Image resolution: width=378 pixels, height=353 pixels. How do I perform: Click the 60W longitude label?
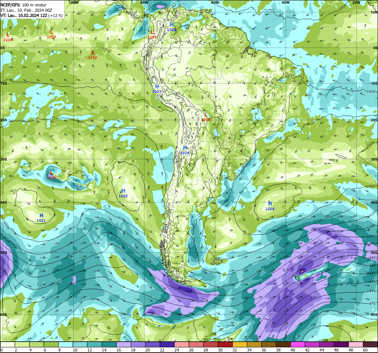click(x=215, y=2)
